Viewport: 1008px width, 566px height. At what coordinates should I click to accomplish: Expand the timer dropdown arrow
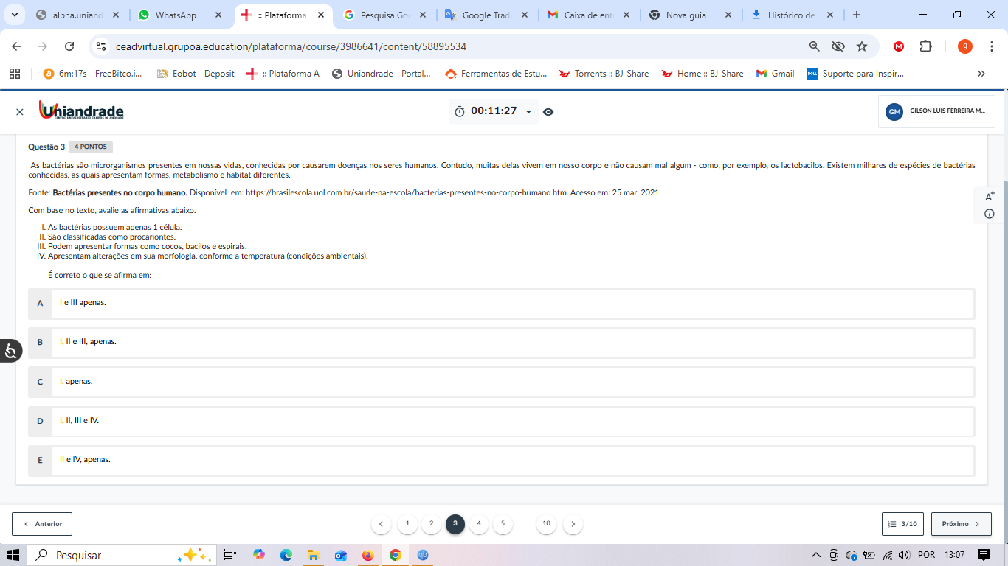coord(528,112)
